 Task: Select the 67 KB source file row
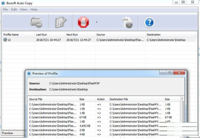(x=104, y=117)
